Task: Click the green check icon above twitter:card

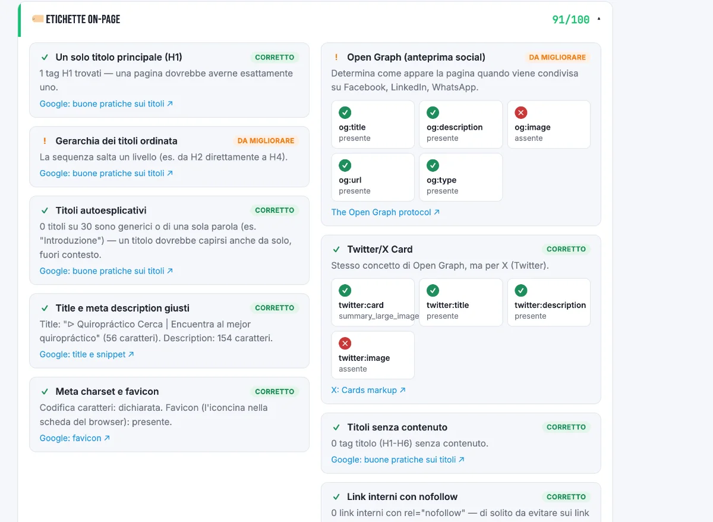Action: click(345, 290)
